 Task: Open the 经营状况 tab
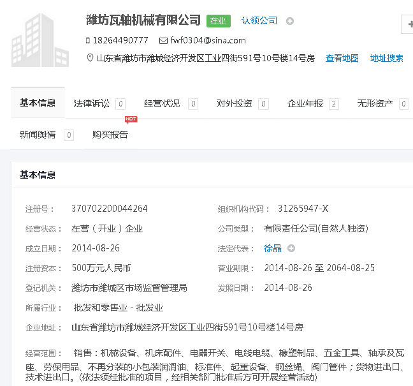coord(162,103)
